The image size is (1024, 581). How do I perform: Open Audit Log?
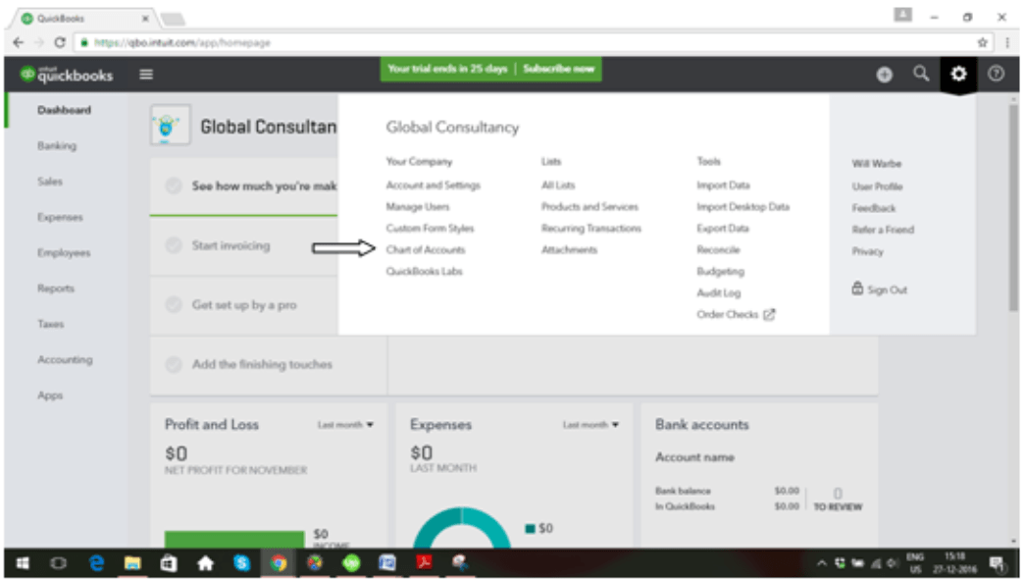718,293
